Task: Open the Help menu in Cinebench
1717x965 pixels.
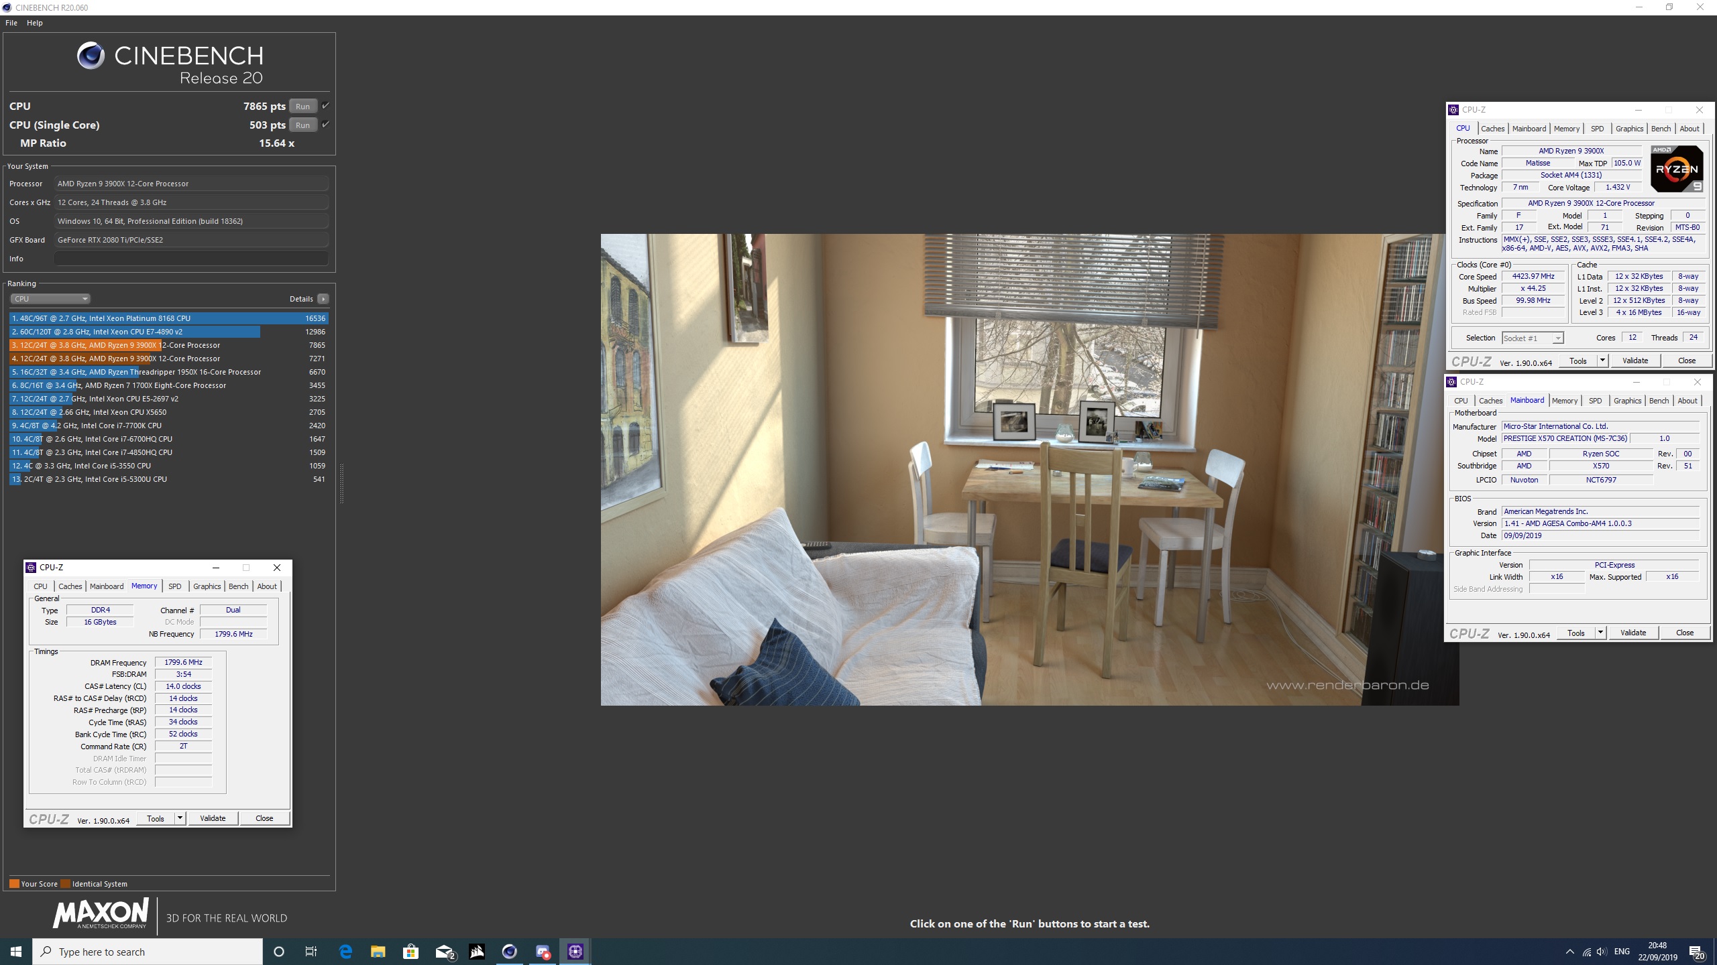Action: click(35, 23)
